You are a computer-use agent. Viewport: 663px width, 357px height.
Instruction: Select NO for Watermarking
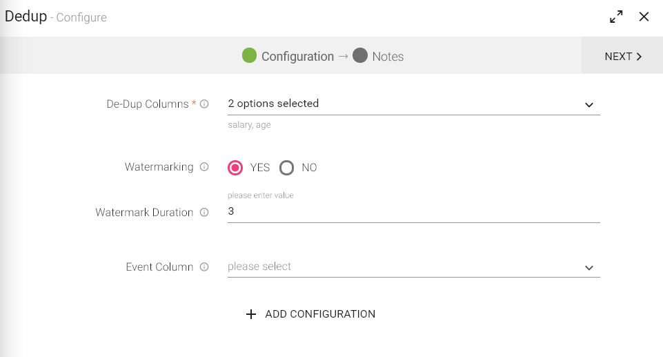[x=287, y=168]
